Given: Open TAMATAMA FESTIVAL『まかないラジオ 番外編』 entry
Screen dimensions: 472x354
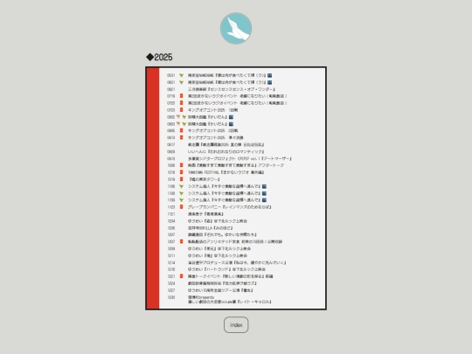Looking at the screenshot, I should [x=226, y=172].
